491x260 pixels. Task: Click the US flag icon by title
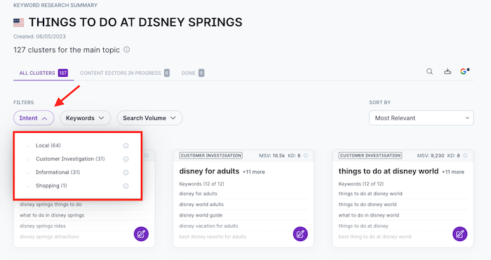coord(18,22)
